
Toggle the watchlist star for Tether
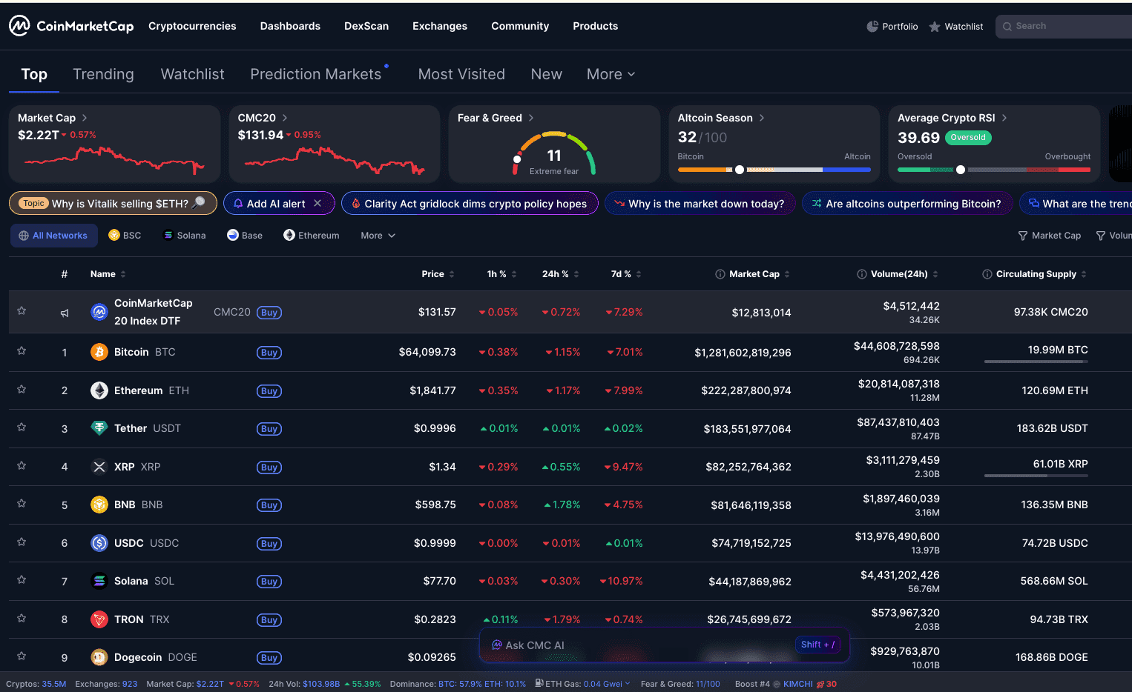tap(22, 427)
